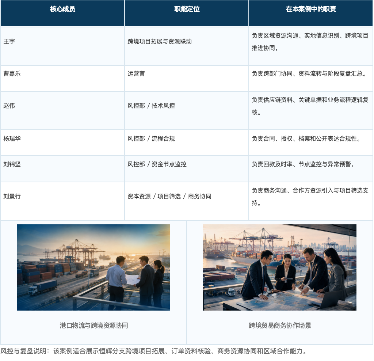The image size is (374, 361).
Task: Select the name cell 刘锦坚
Action: (x=62, y=169)
